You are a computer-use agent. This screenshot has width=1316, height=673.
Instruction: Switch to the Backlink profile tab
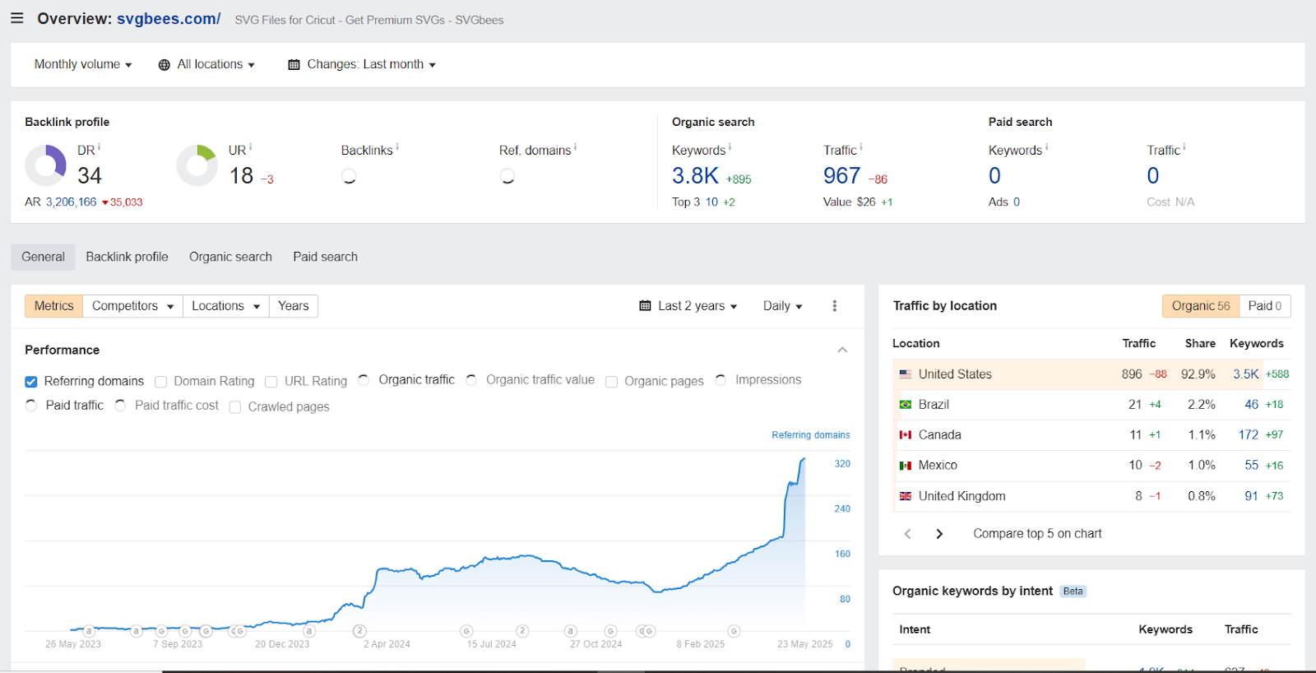[x=127, y=257]
